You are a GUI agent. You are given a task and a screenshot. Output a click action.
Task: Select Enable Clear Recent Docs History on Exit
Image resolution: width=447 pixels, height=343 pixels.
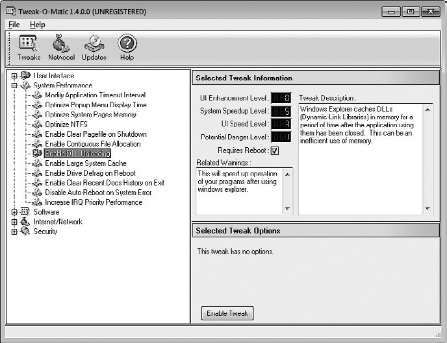click(105, 183)
